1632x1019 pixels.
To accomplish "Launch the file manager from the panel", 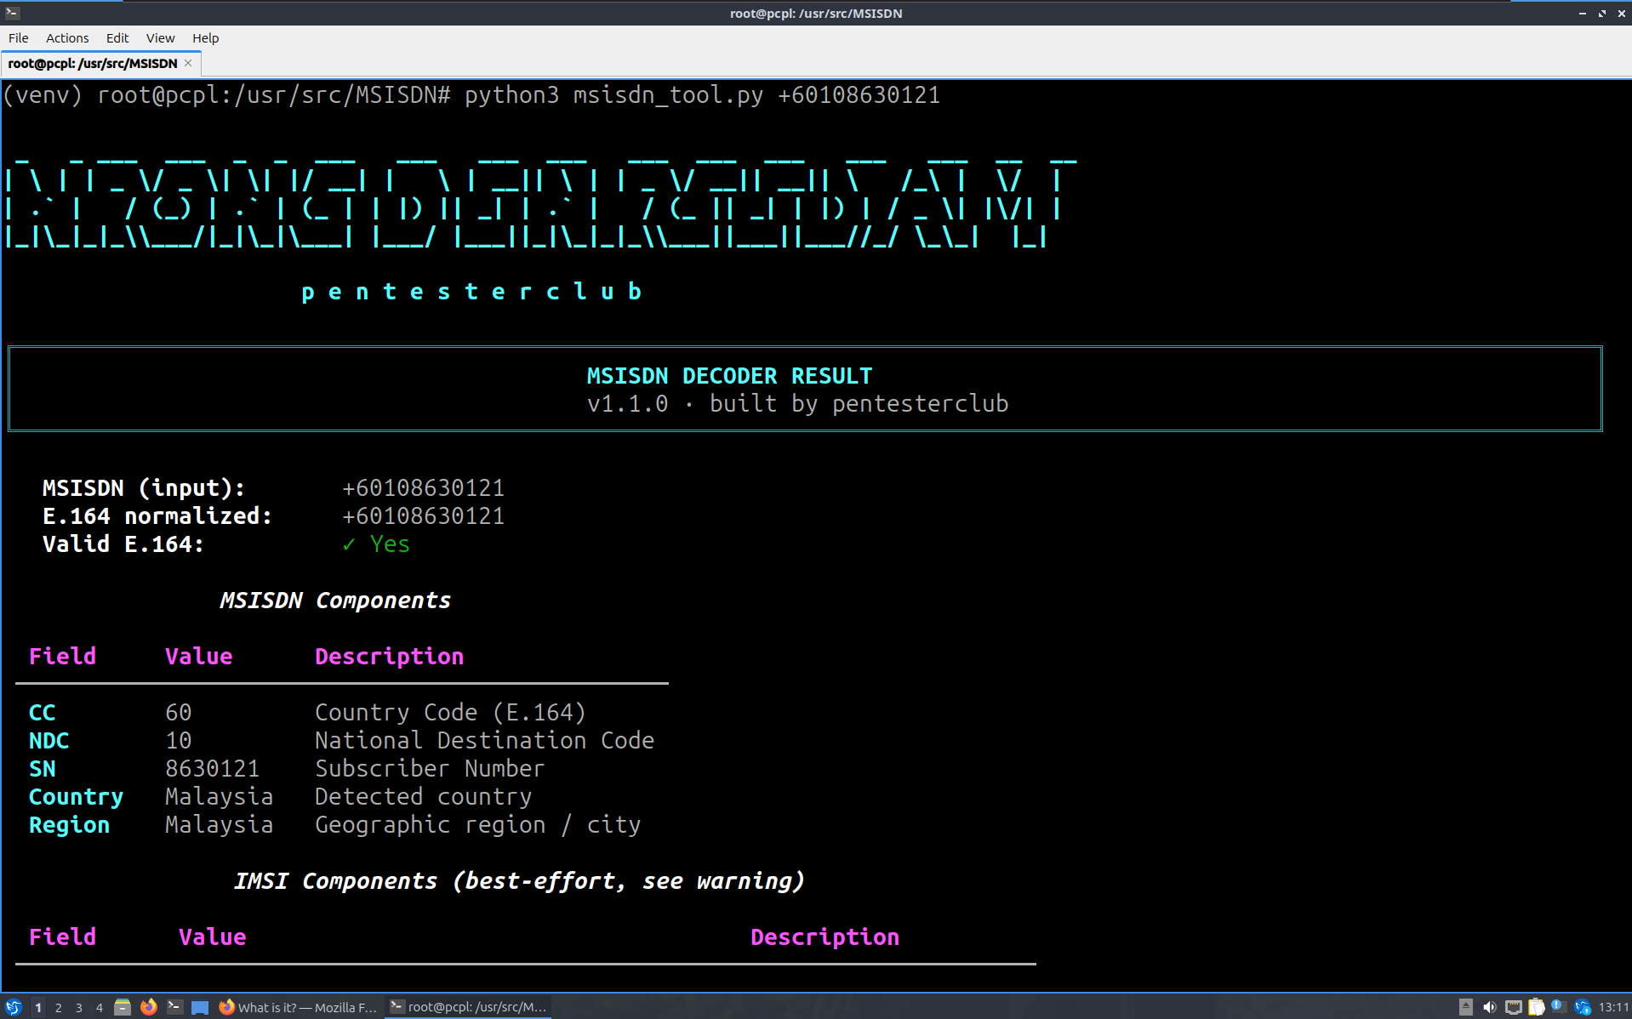I will [x=123, y=1007].
